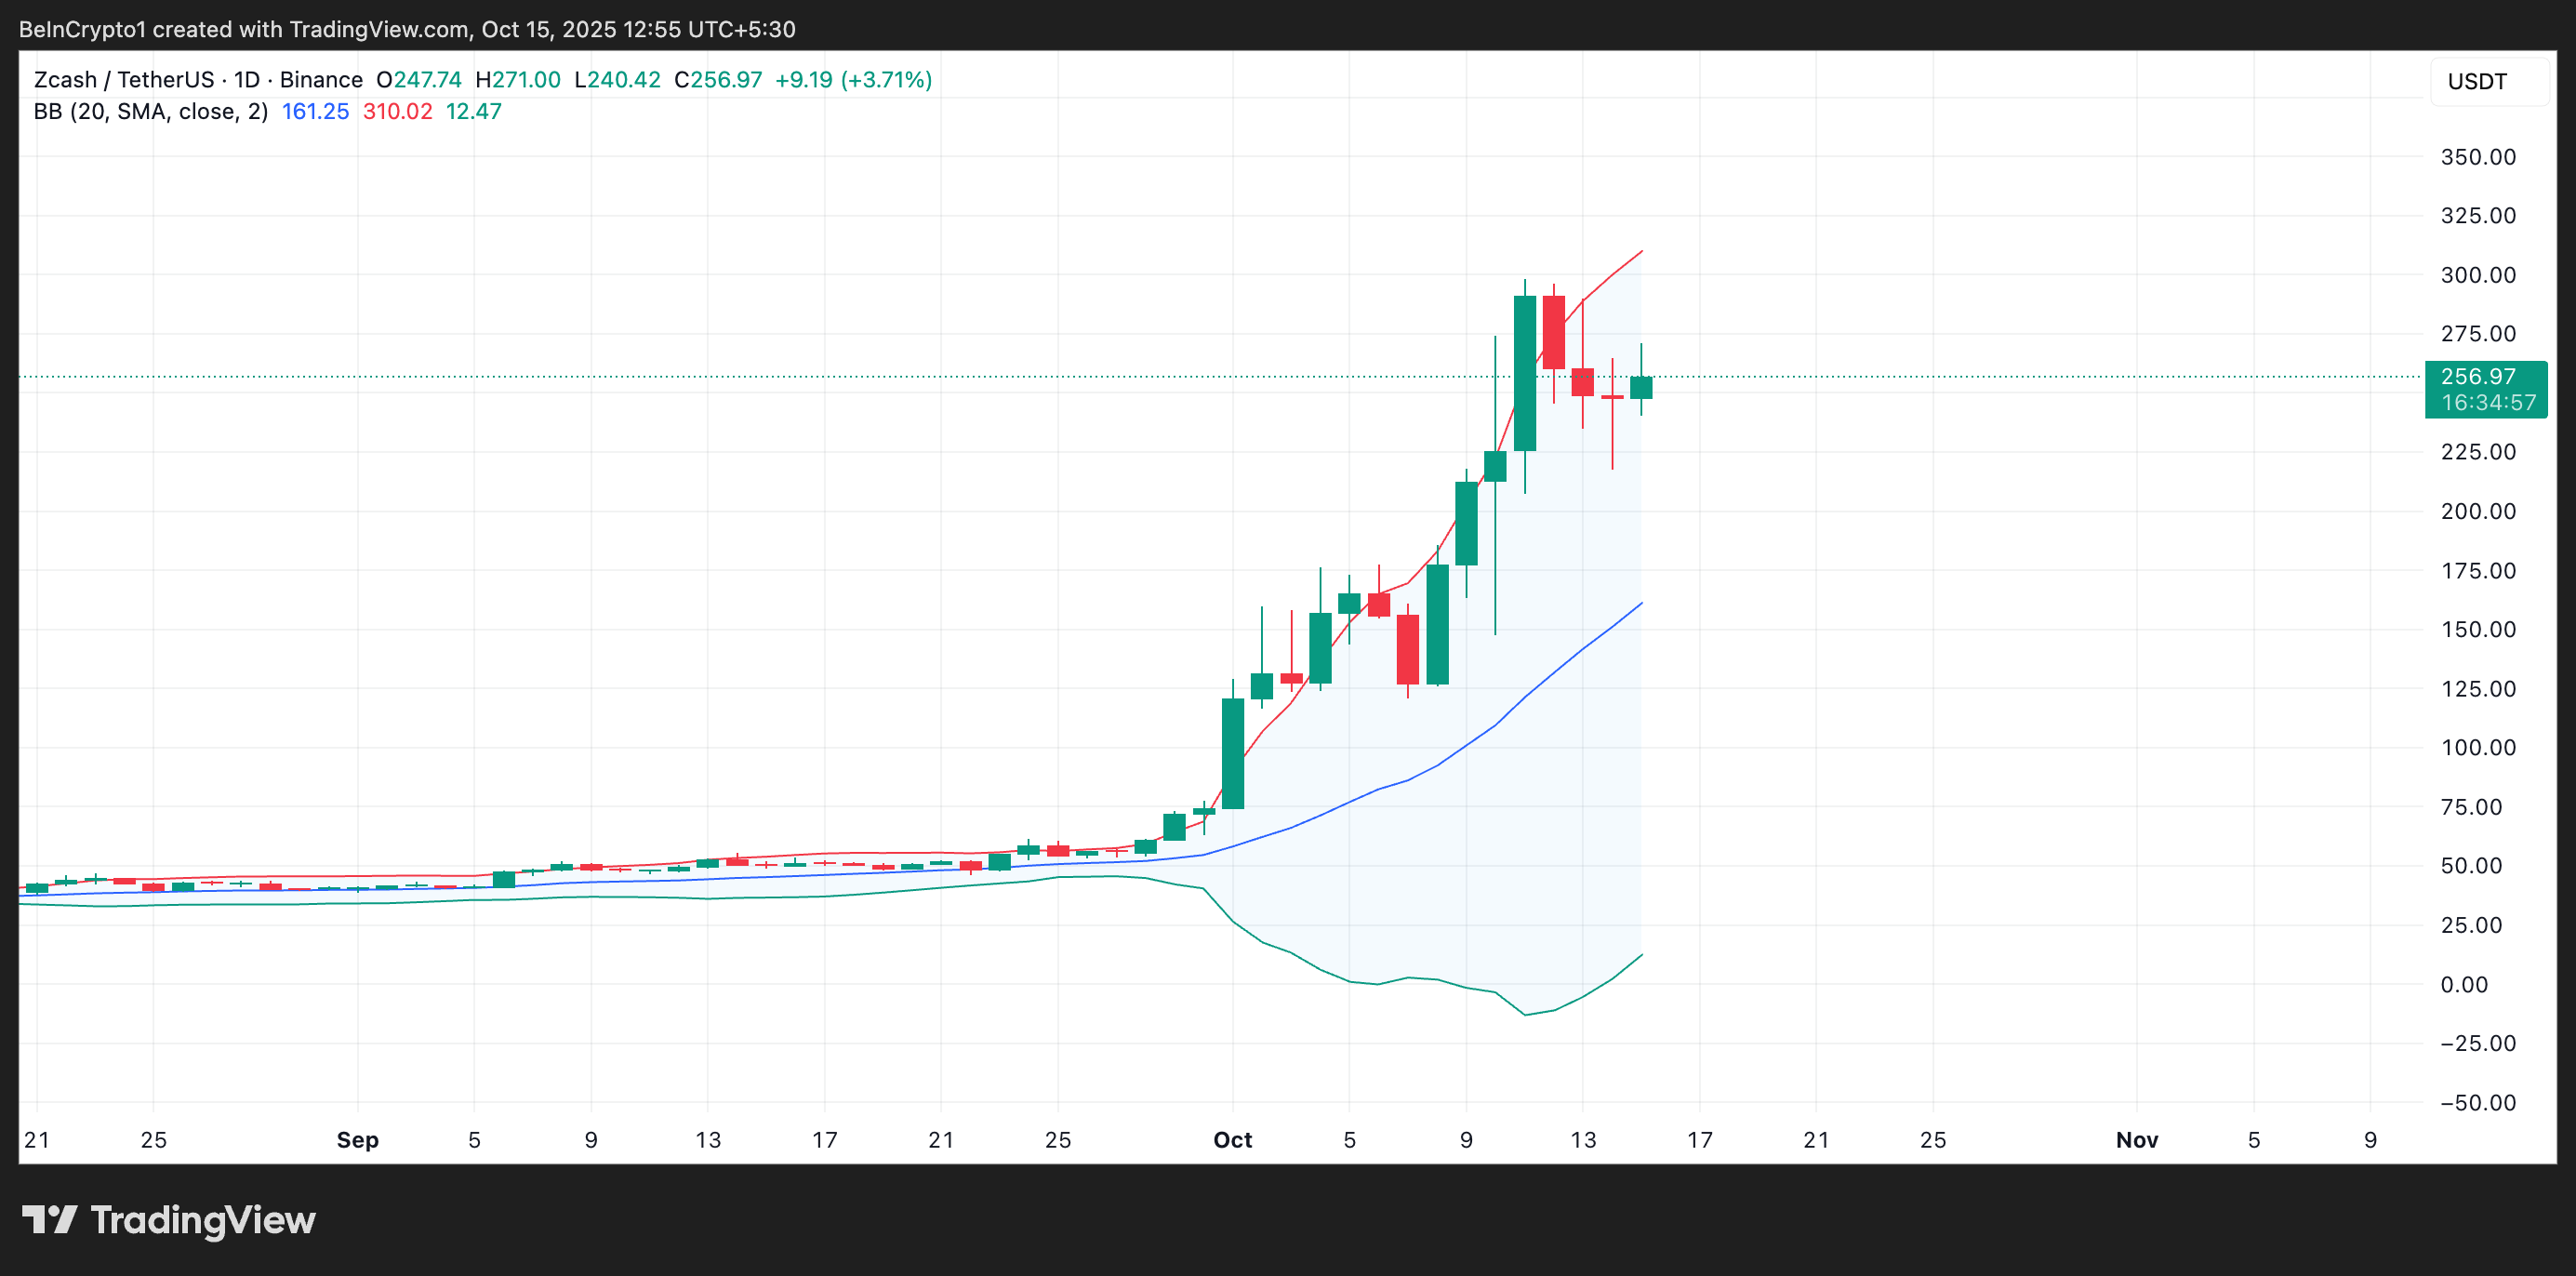
Task: Click the red BB upper value 310.02
Action: [397, 112]
